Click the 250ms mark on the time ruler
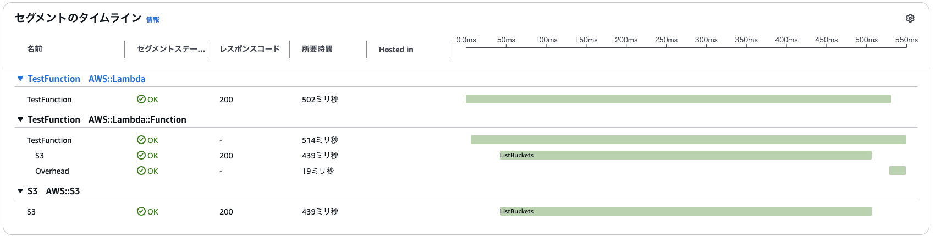This screenshot has height=236, width=935. [x=666, y=41]
